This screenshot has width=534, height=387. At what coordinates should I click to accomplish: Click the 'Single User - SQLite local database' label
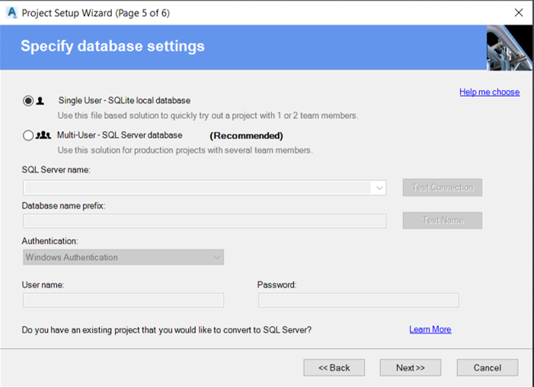[124, 101]
